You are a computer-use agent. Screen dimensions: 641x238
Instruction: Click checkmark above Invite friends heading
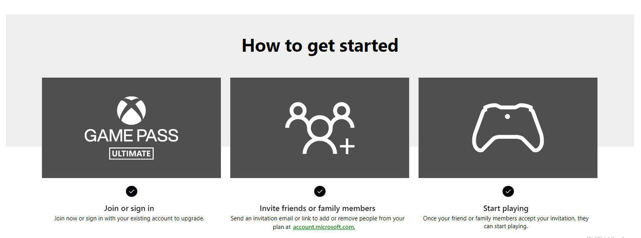320,191
